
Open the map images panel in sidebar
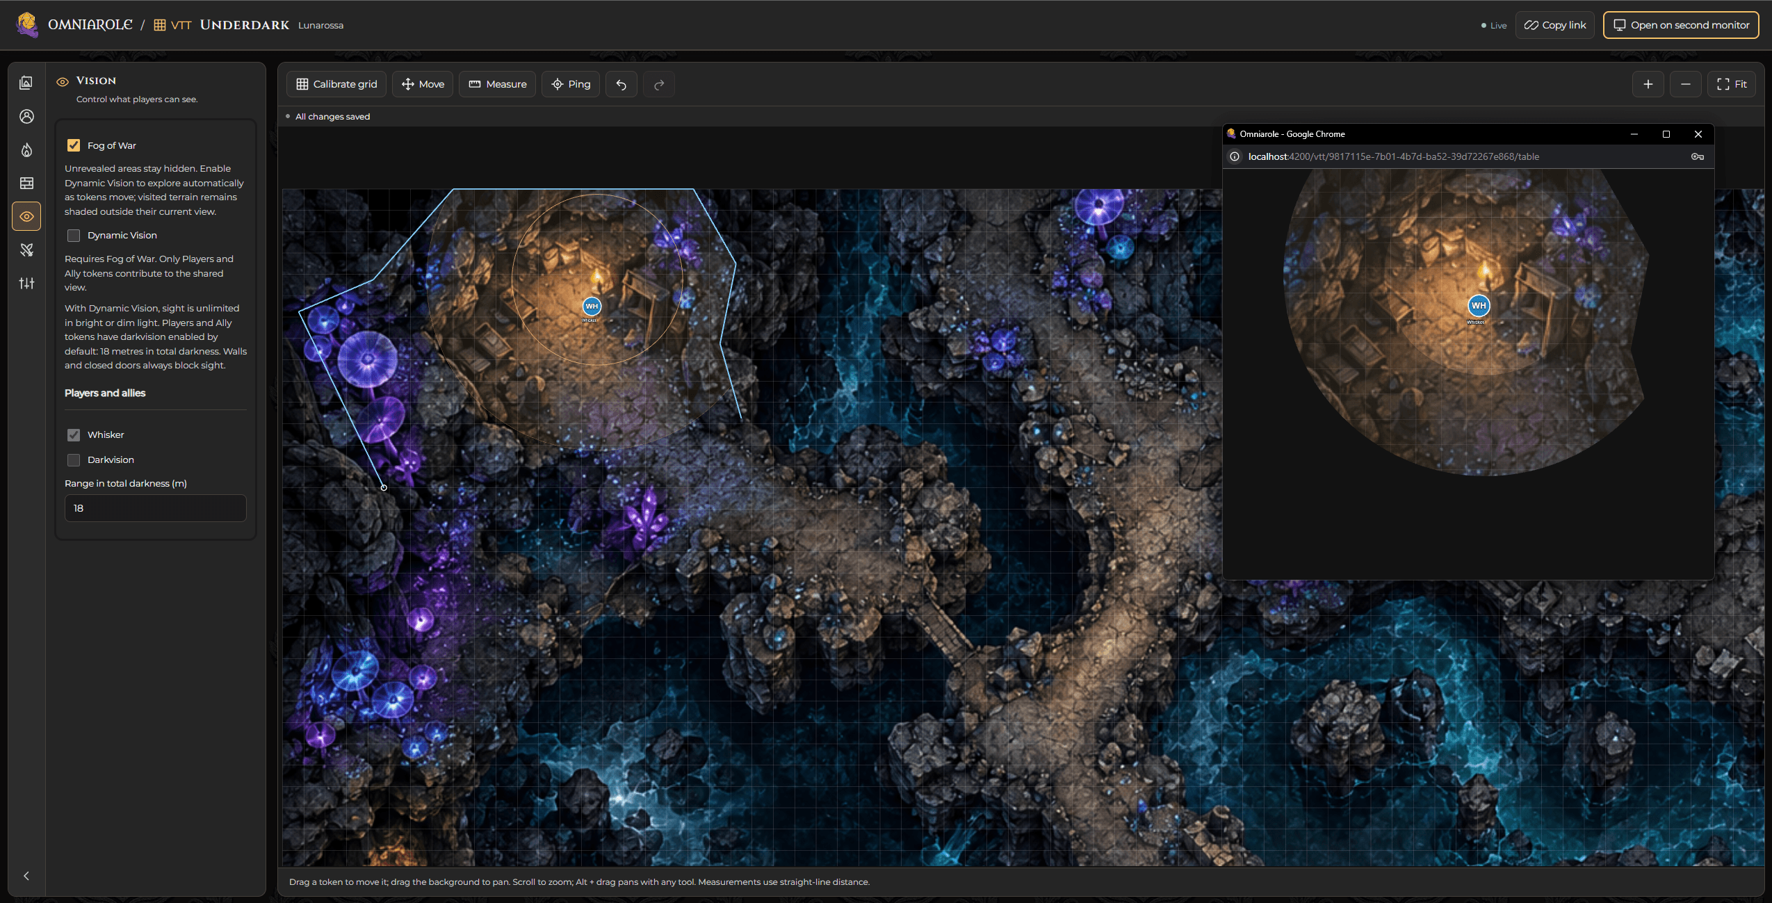[26, 83]
